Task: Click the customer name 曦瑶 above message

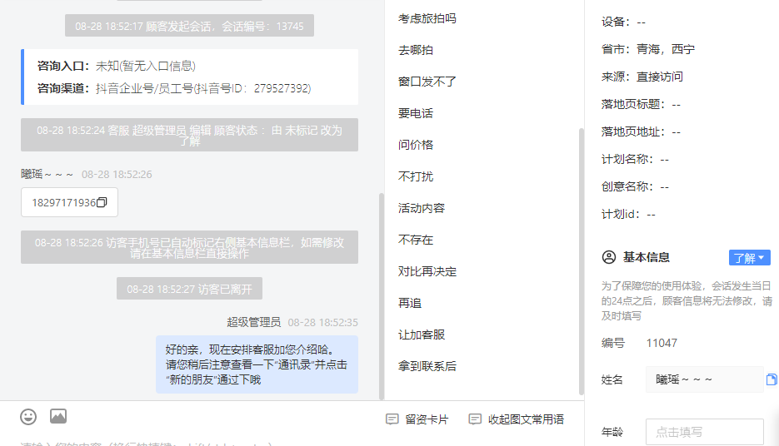Action: [x=47, y=175]
